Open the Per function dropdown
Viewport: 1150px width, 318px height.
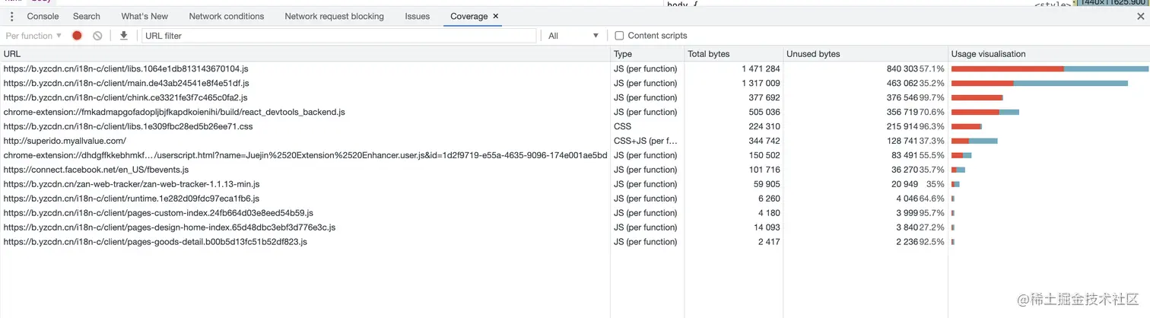pos(33,36)
